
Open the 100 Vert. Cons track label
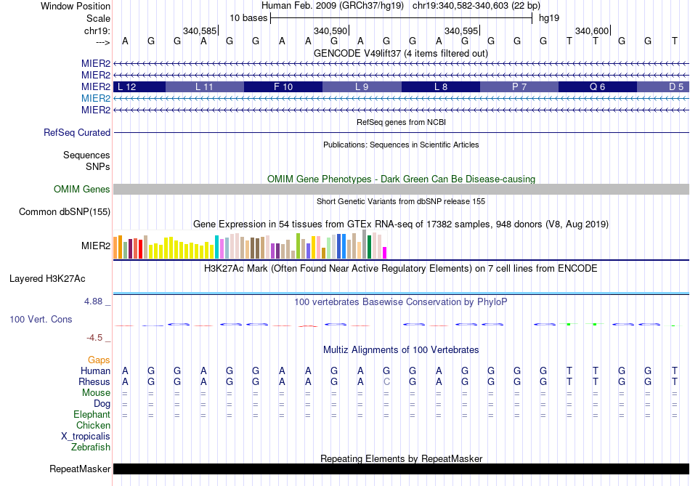(41, 320)
